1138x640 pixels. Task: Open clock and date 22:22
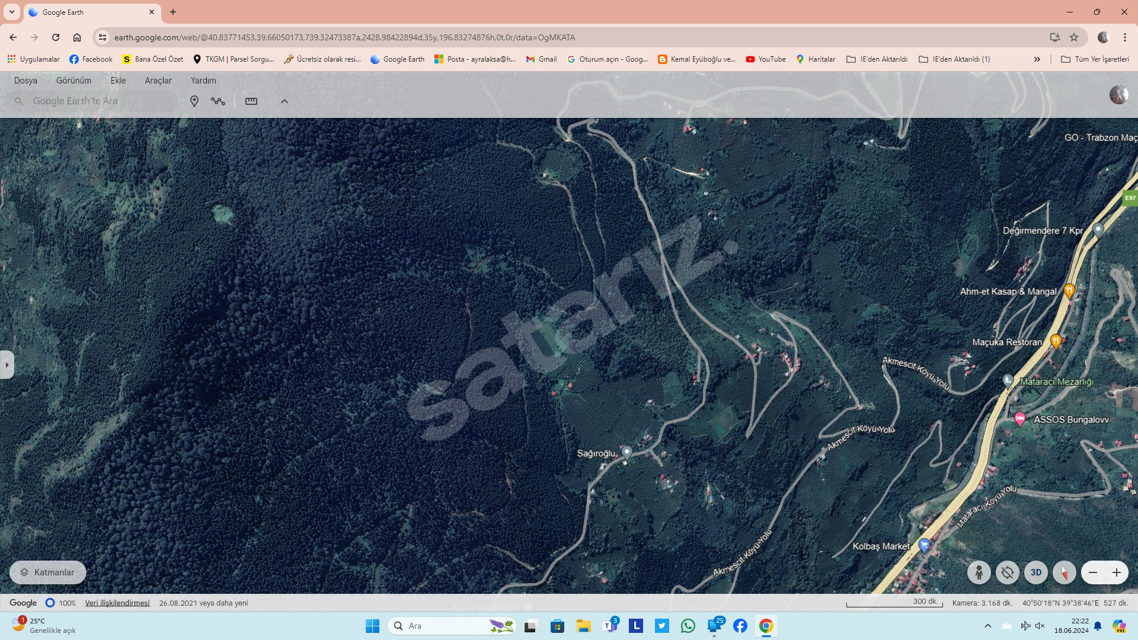[1071, 626]
